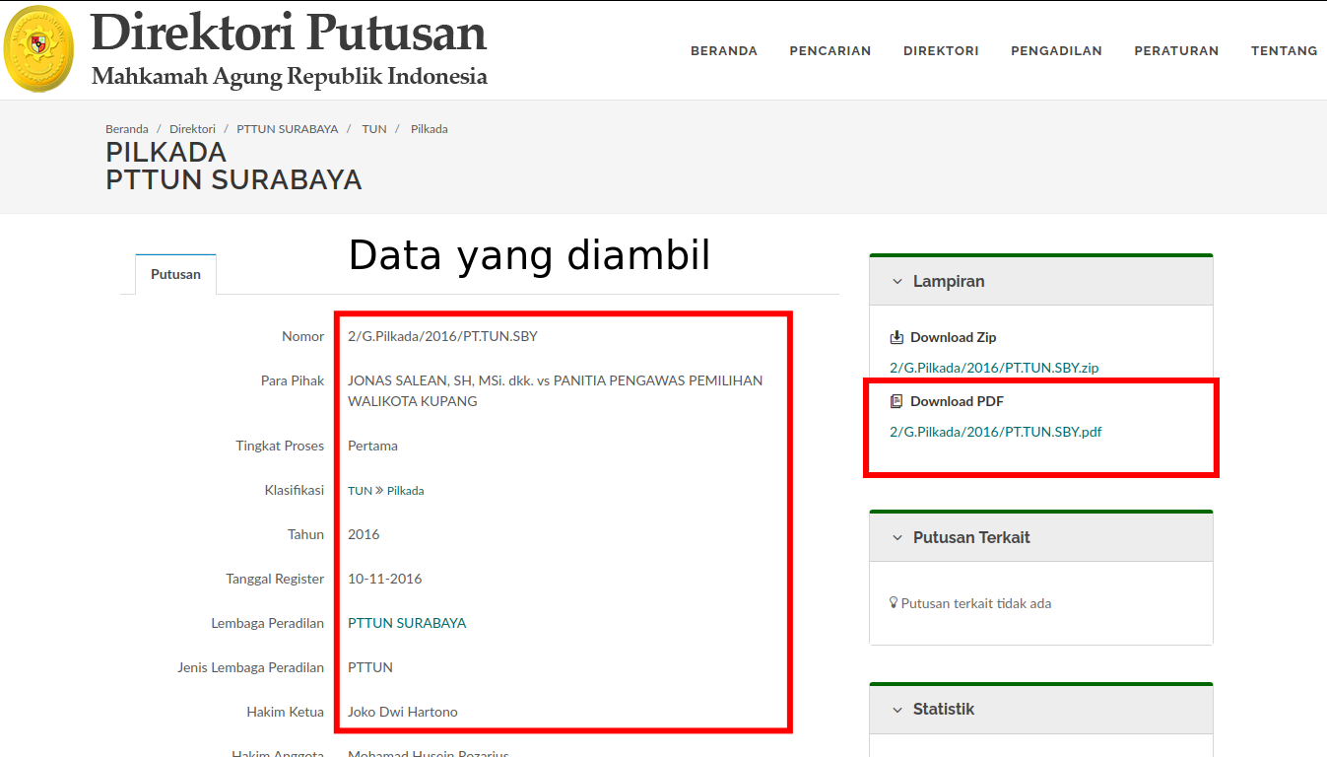Select the Putusan tab
1327x757 pixels.
(x=175, y=274)
